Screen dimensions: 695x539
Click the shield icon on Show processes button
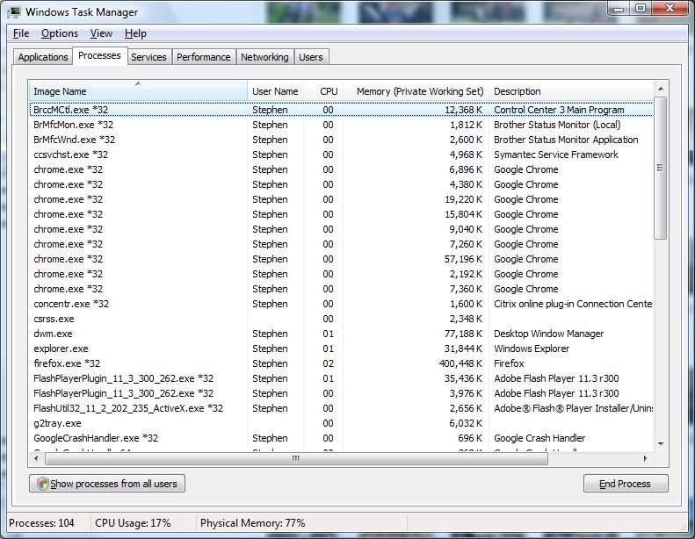tap(42, 484)
